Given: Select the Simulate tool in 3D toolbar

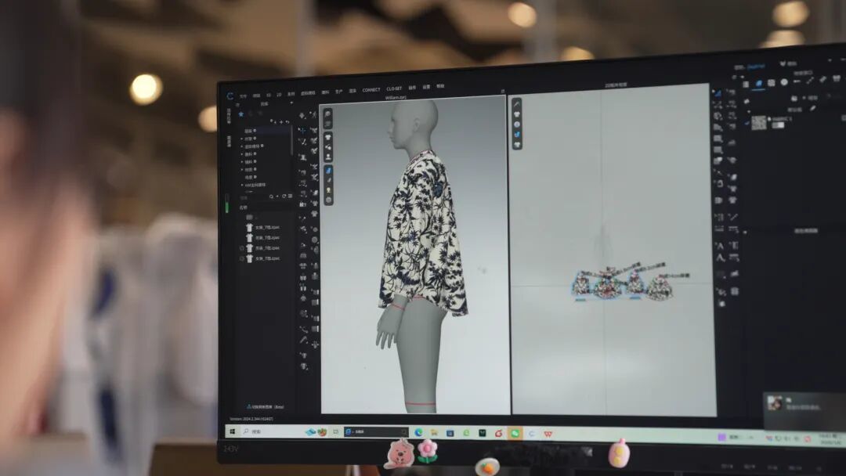Looking at the screenshot, I should 302,115.
